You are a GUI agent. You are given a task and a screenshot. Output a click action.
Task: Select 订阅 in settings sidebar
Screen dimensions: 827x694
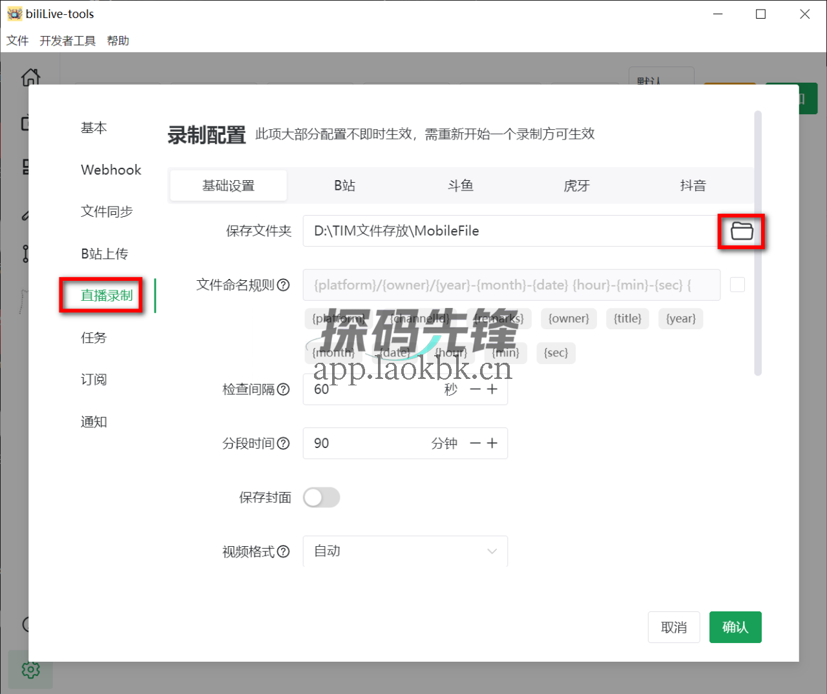coord(94,380)
